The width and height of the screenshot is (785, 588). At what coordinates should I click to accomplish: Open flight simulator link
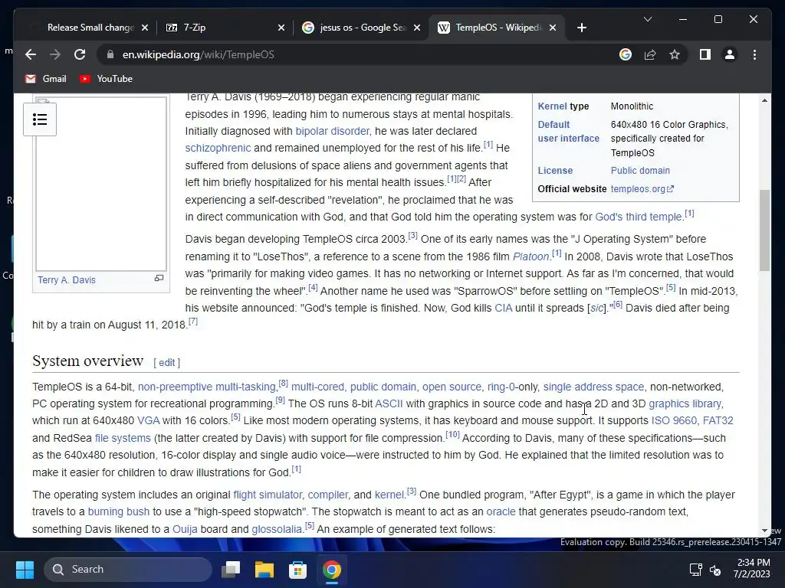(268, 495)
